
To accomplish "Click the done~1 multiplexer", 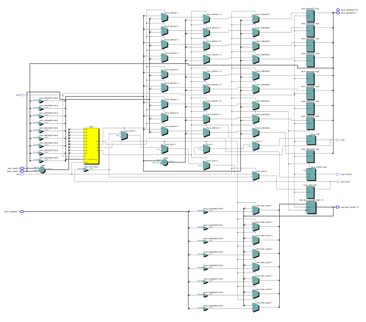I will tap(256, 146).
